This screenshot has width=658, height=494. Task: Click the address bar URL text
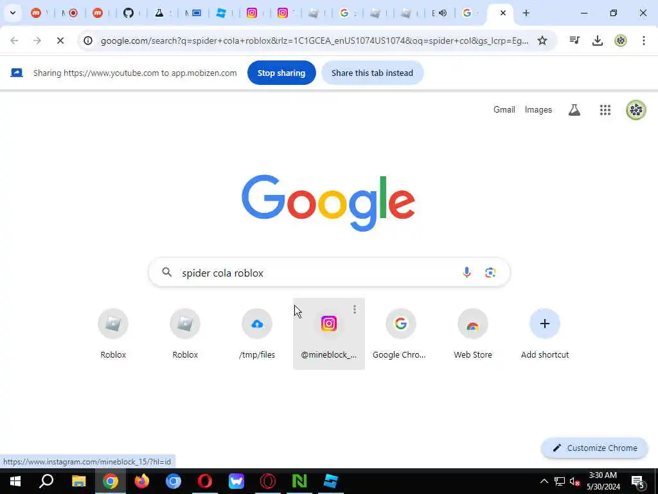(314, 41)
